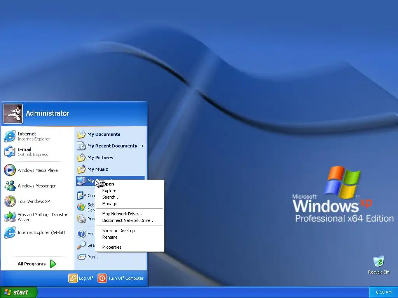398x298 pixels.
Task: Click the My Documents label
Action: 104,134
